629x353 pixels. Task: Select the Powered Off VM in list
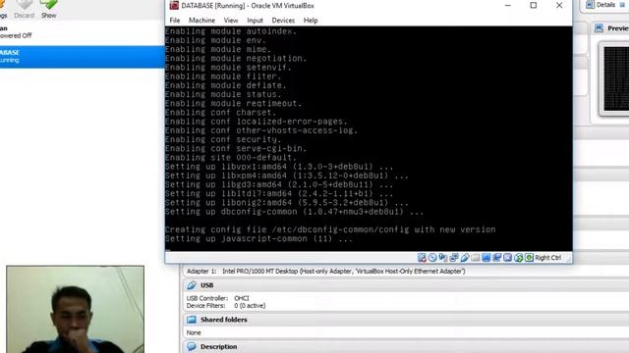tap(83, 32)
